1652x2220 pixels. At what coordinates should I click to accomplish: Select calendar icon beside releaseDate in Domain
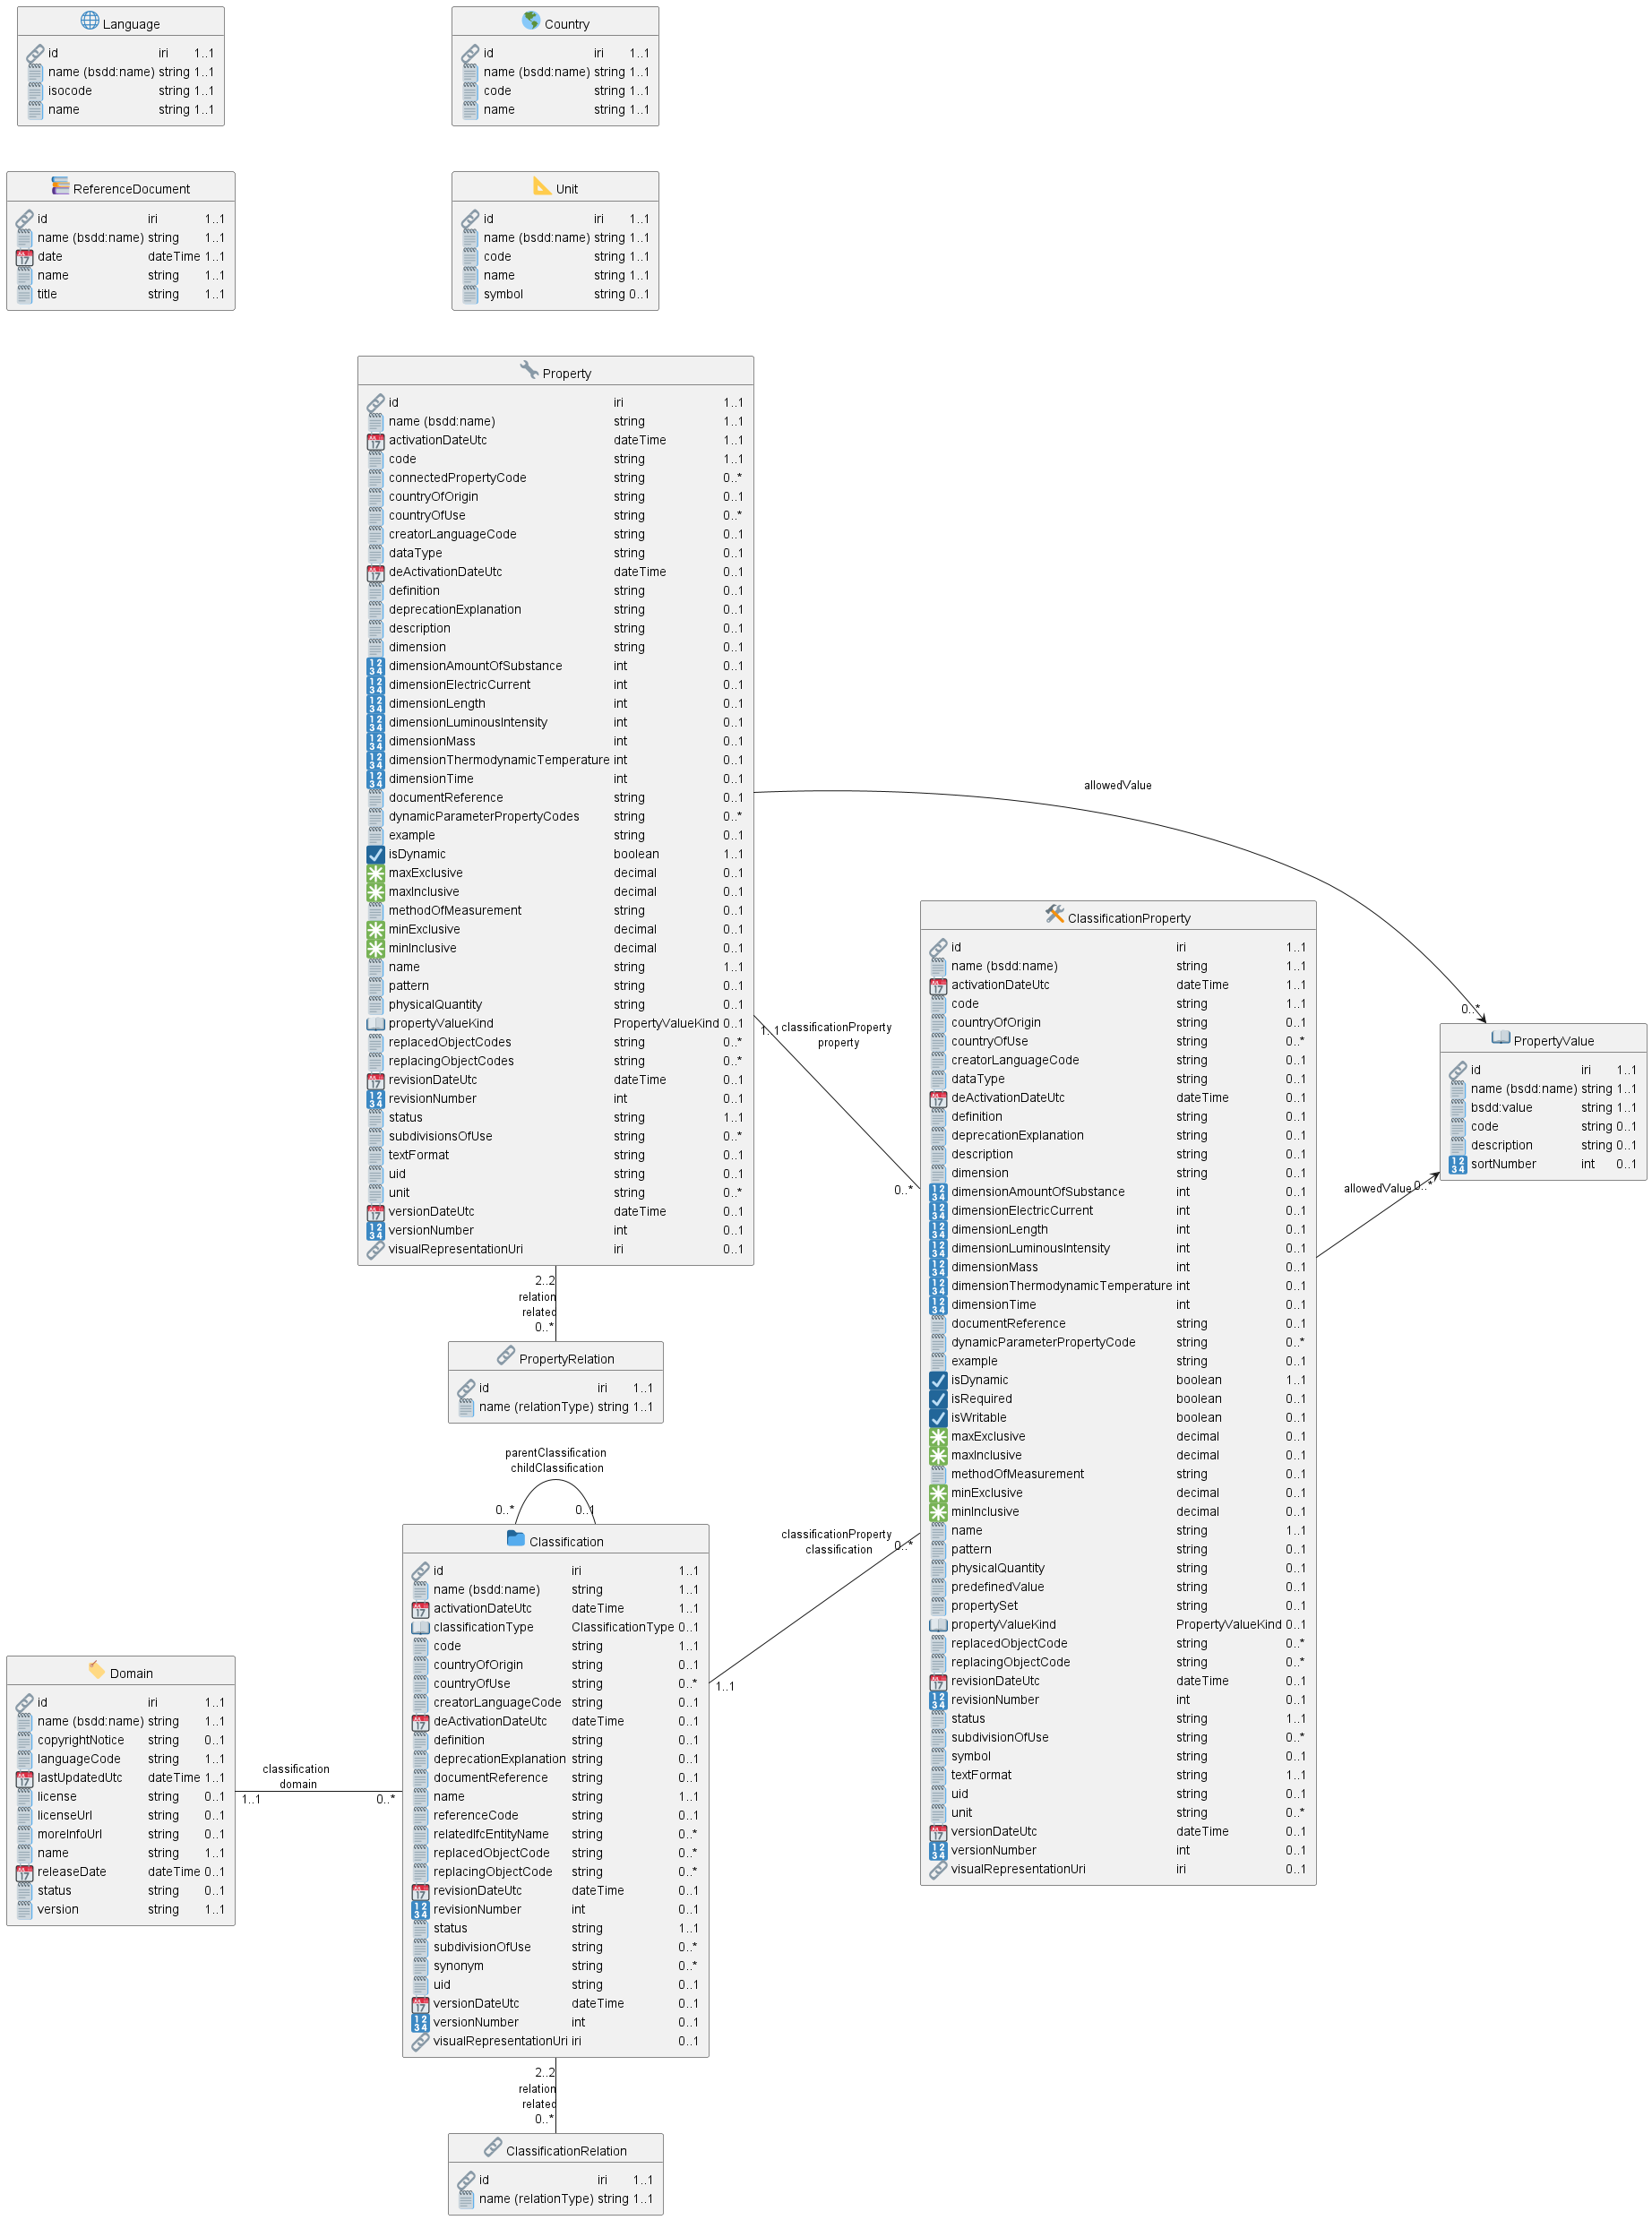tap(24, 1873)
